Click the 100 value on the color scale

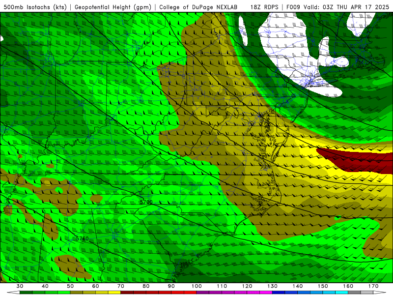coord(197,286)
